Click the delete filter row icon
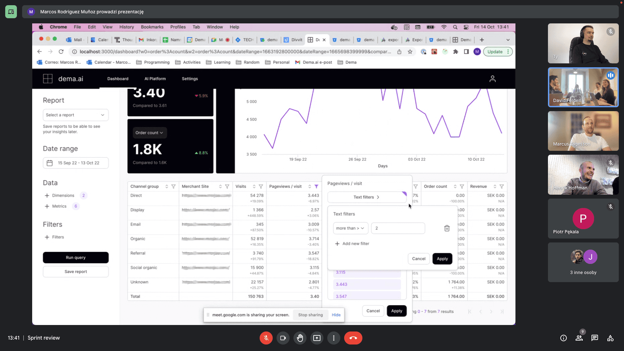Image resolution: width=624 pixels, height=351 pixels. pos(447,228)
